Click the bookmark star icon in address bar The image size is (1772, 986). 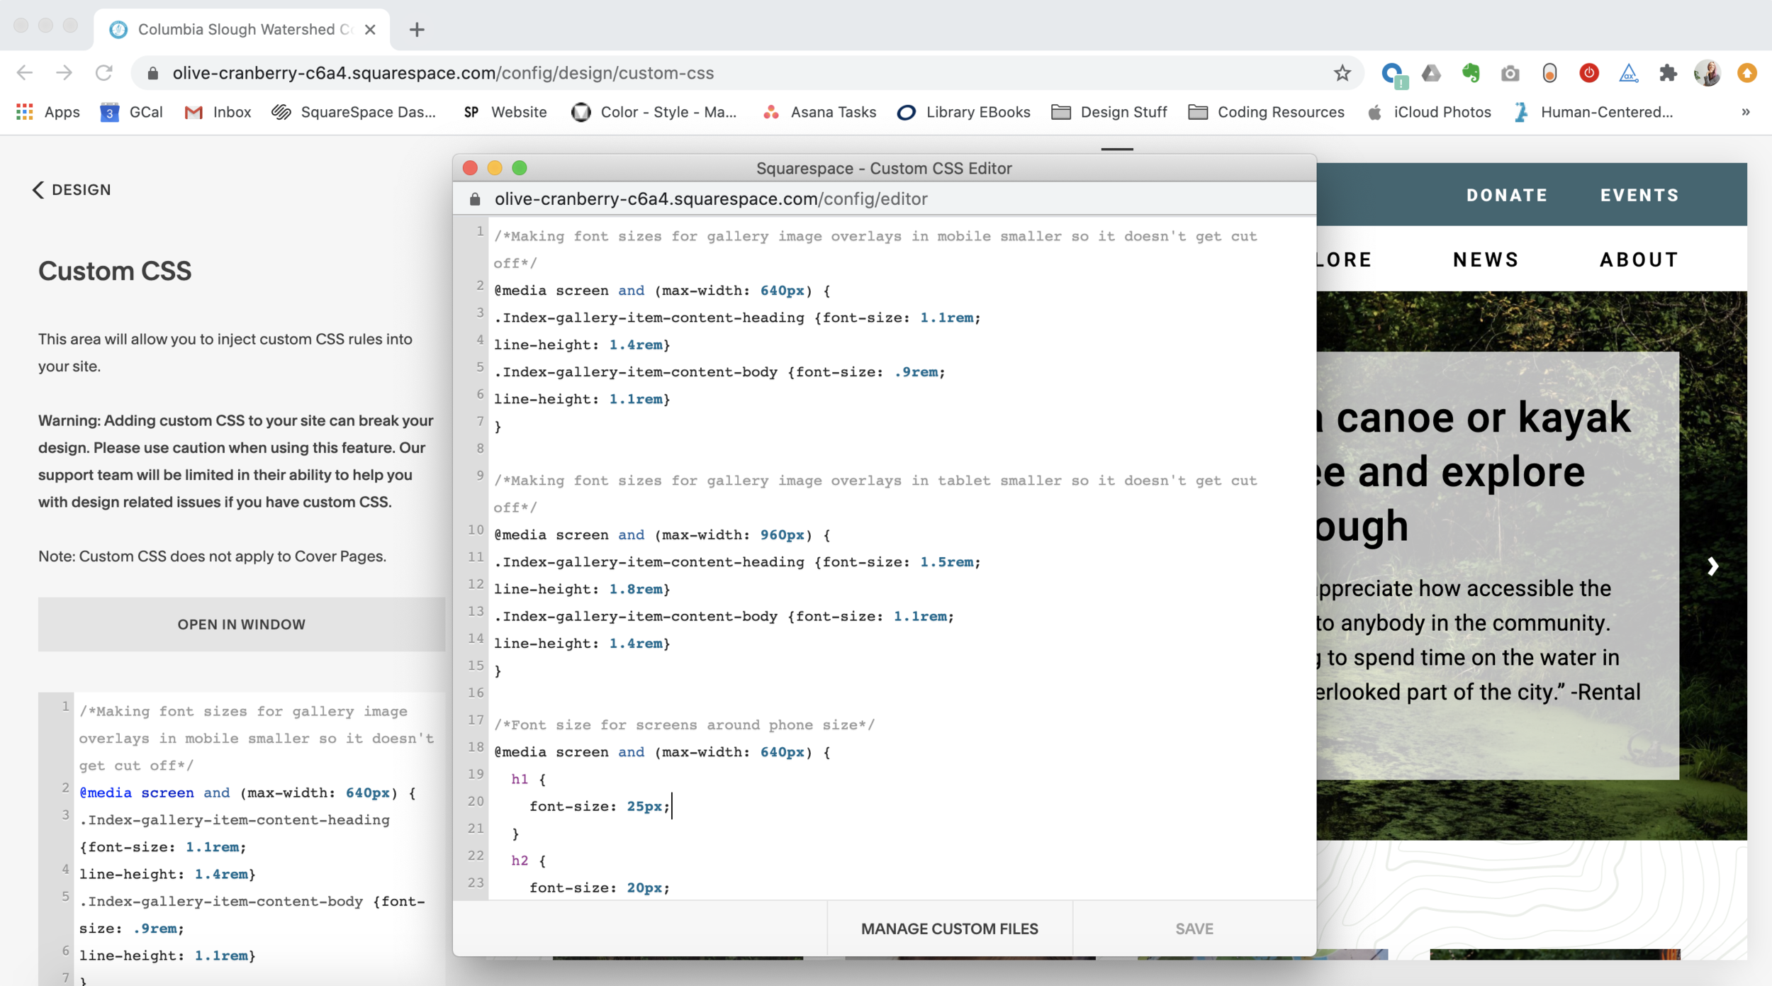1342,73
